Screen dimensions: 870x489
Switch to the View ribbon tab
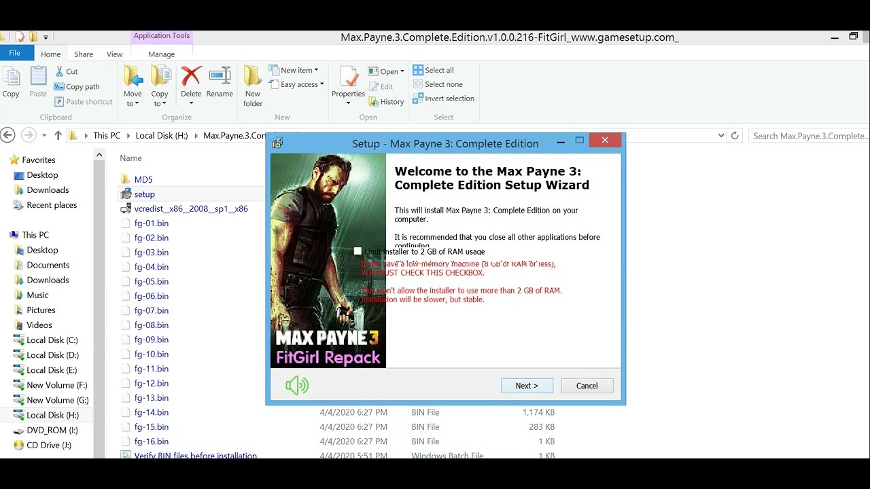coord(114,54)
